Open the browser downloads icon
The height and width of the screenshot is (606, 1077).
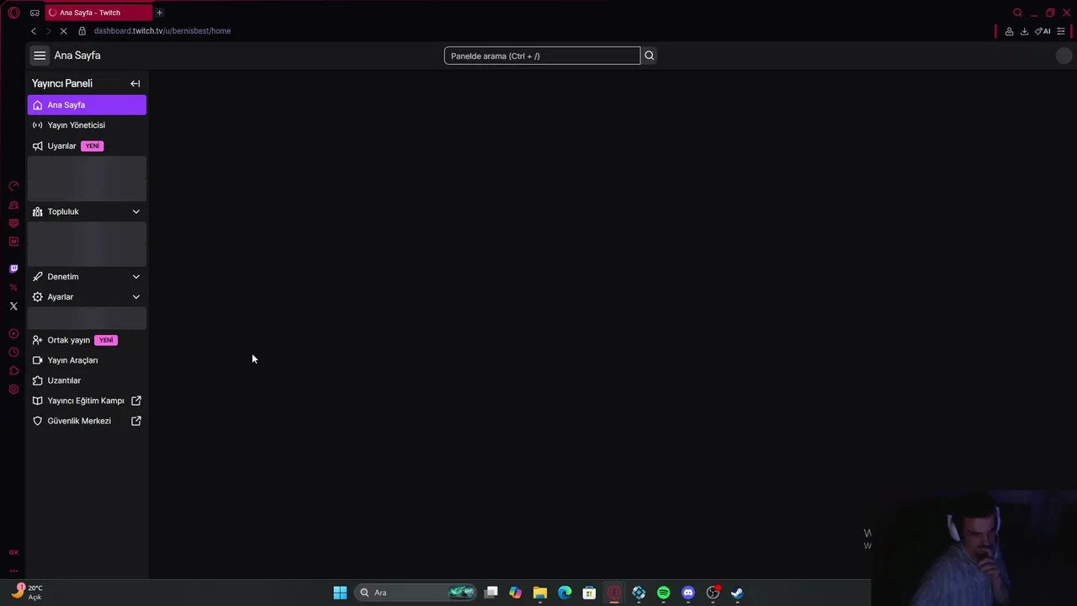click(1024, 31)
